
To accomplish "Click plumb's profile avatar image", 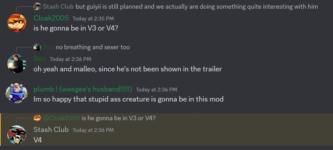I will pyautogui.click(x=17, y=93).
